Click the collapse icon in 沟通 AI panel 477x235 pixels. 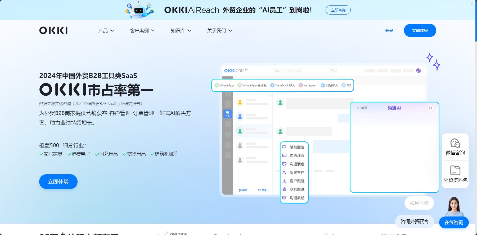tap(430, 108)
